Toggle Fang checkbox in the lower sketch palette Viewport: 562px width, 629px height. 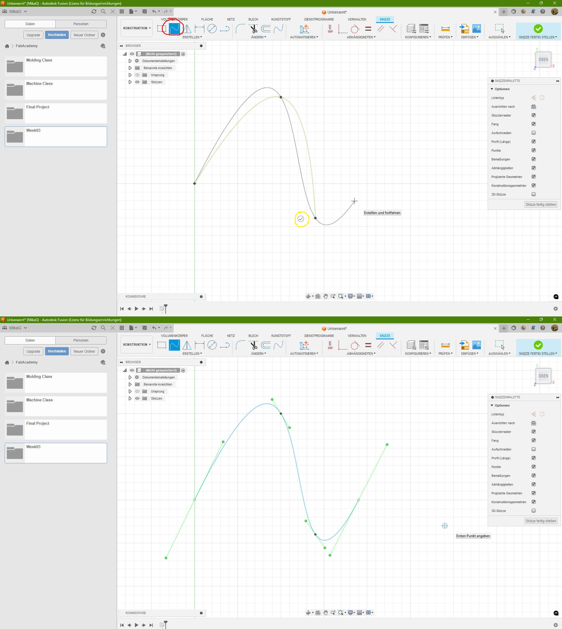pyautogui.click(x=534, y=440)
